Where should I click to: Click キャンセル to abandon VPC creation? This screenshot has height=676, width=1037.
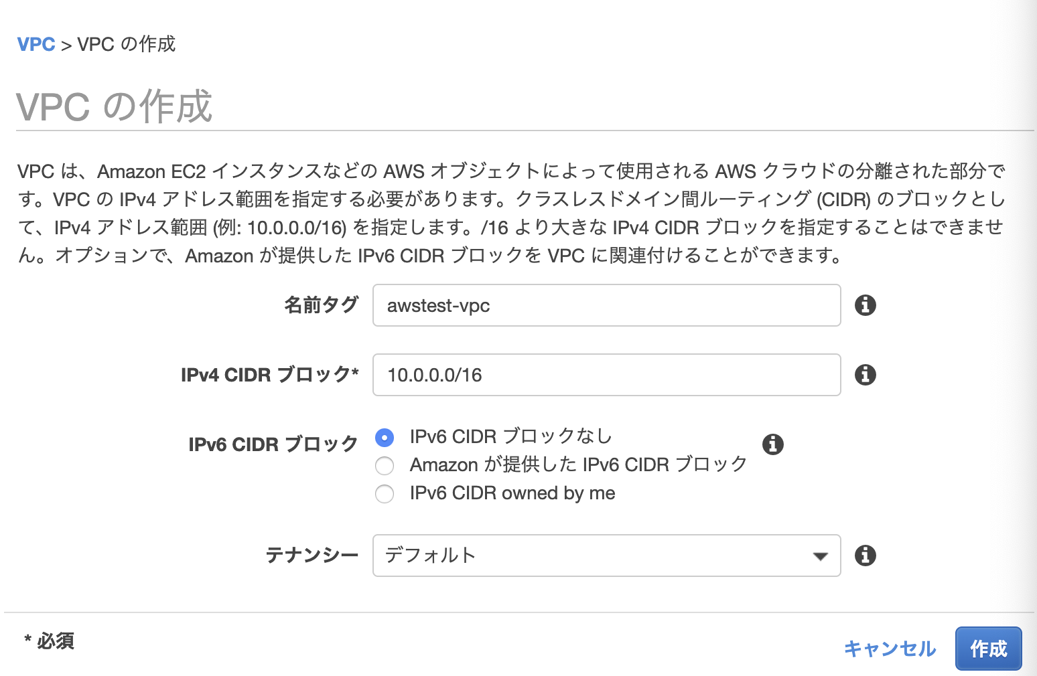(890, 648)
